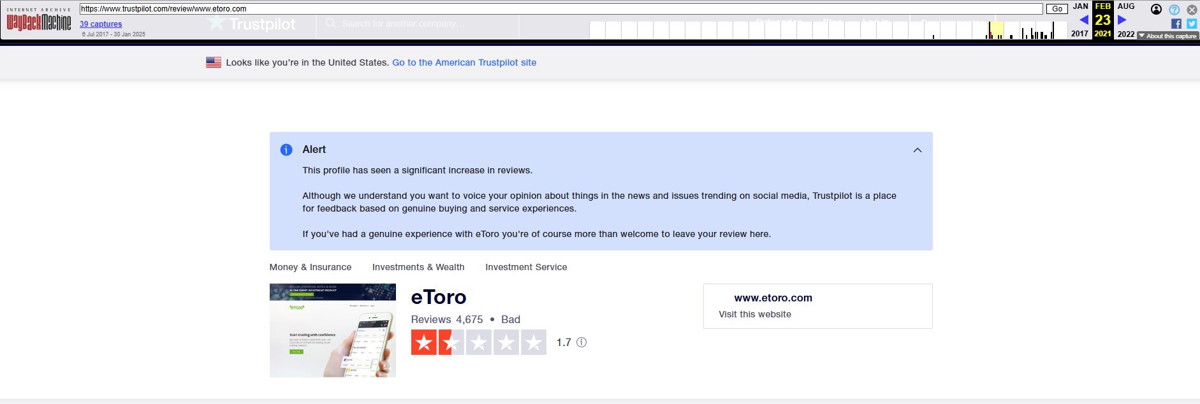
Task: Open the Wayback user account icon
Action: 1156,10
